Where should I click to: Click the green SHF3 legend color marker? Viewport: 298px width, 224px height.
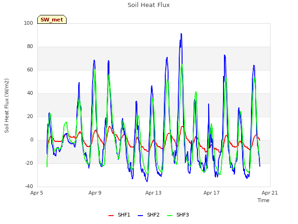(x=169, y=216)
